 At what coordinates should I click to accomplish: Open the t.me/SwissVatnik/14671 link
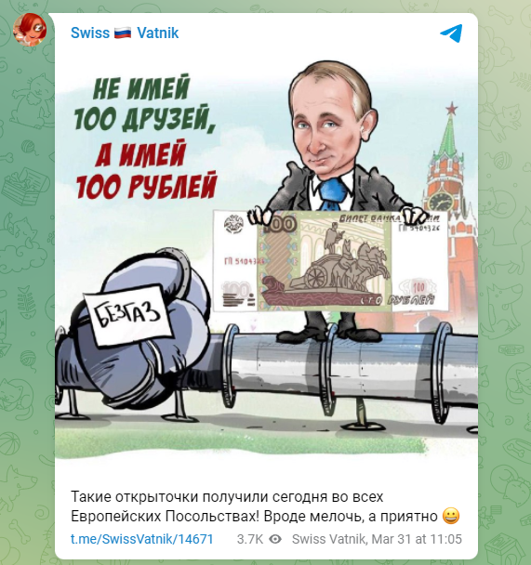point(142,539)
